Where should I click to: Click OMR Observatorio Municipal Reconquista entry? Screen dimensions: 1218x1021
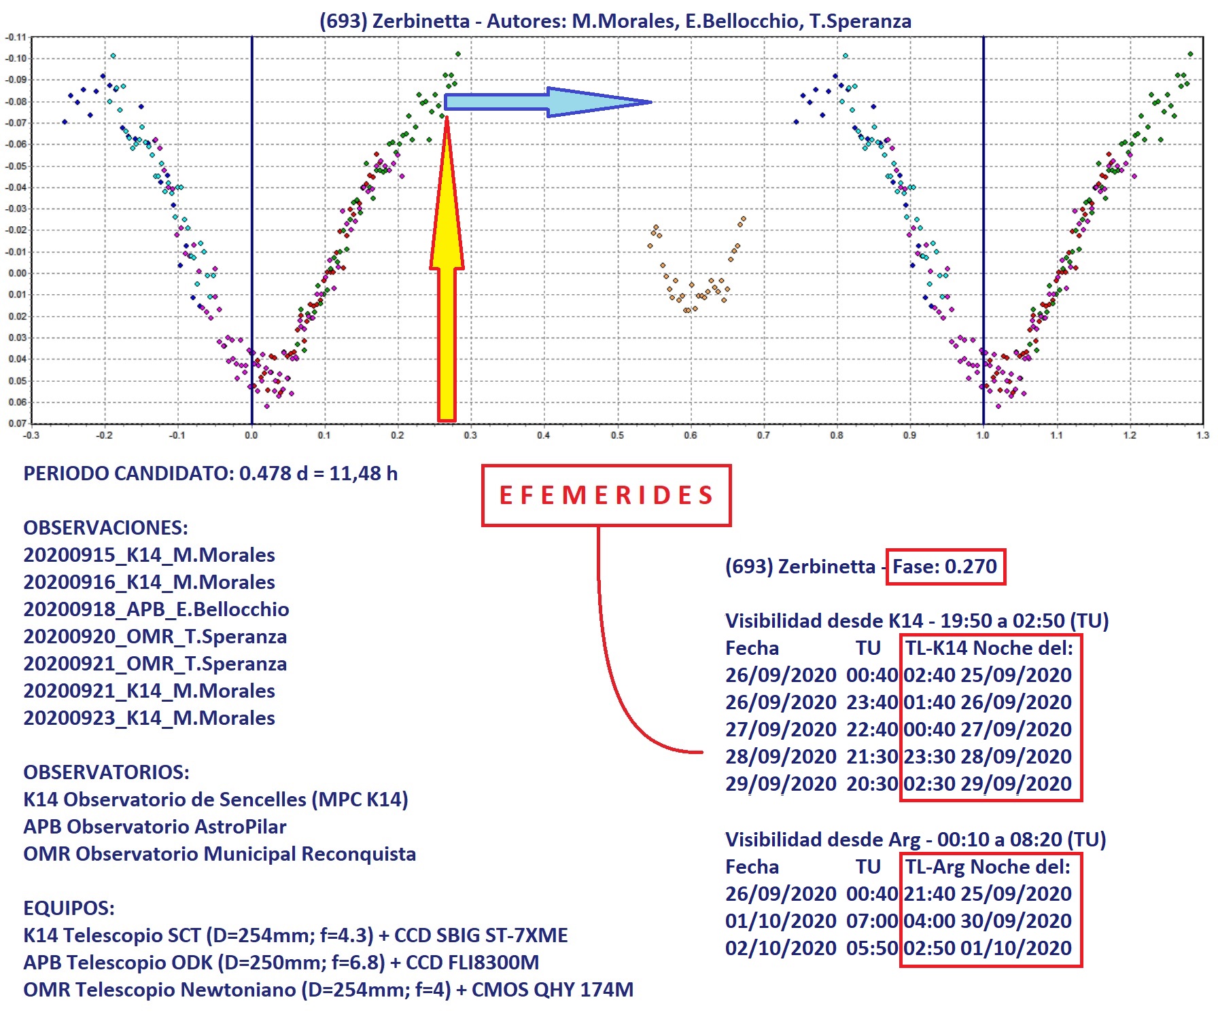[x=220, y=854]
